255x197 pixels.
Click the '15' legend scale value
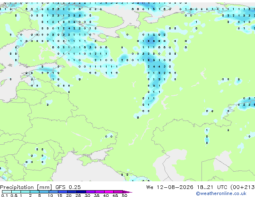point(60,195)
